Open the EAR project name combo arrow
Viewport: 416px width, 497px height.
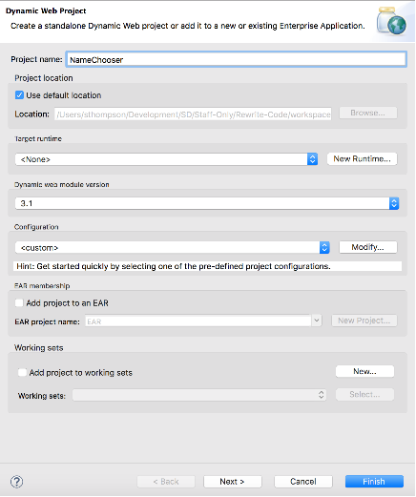[317, 321]
